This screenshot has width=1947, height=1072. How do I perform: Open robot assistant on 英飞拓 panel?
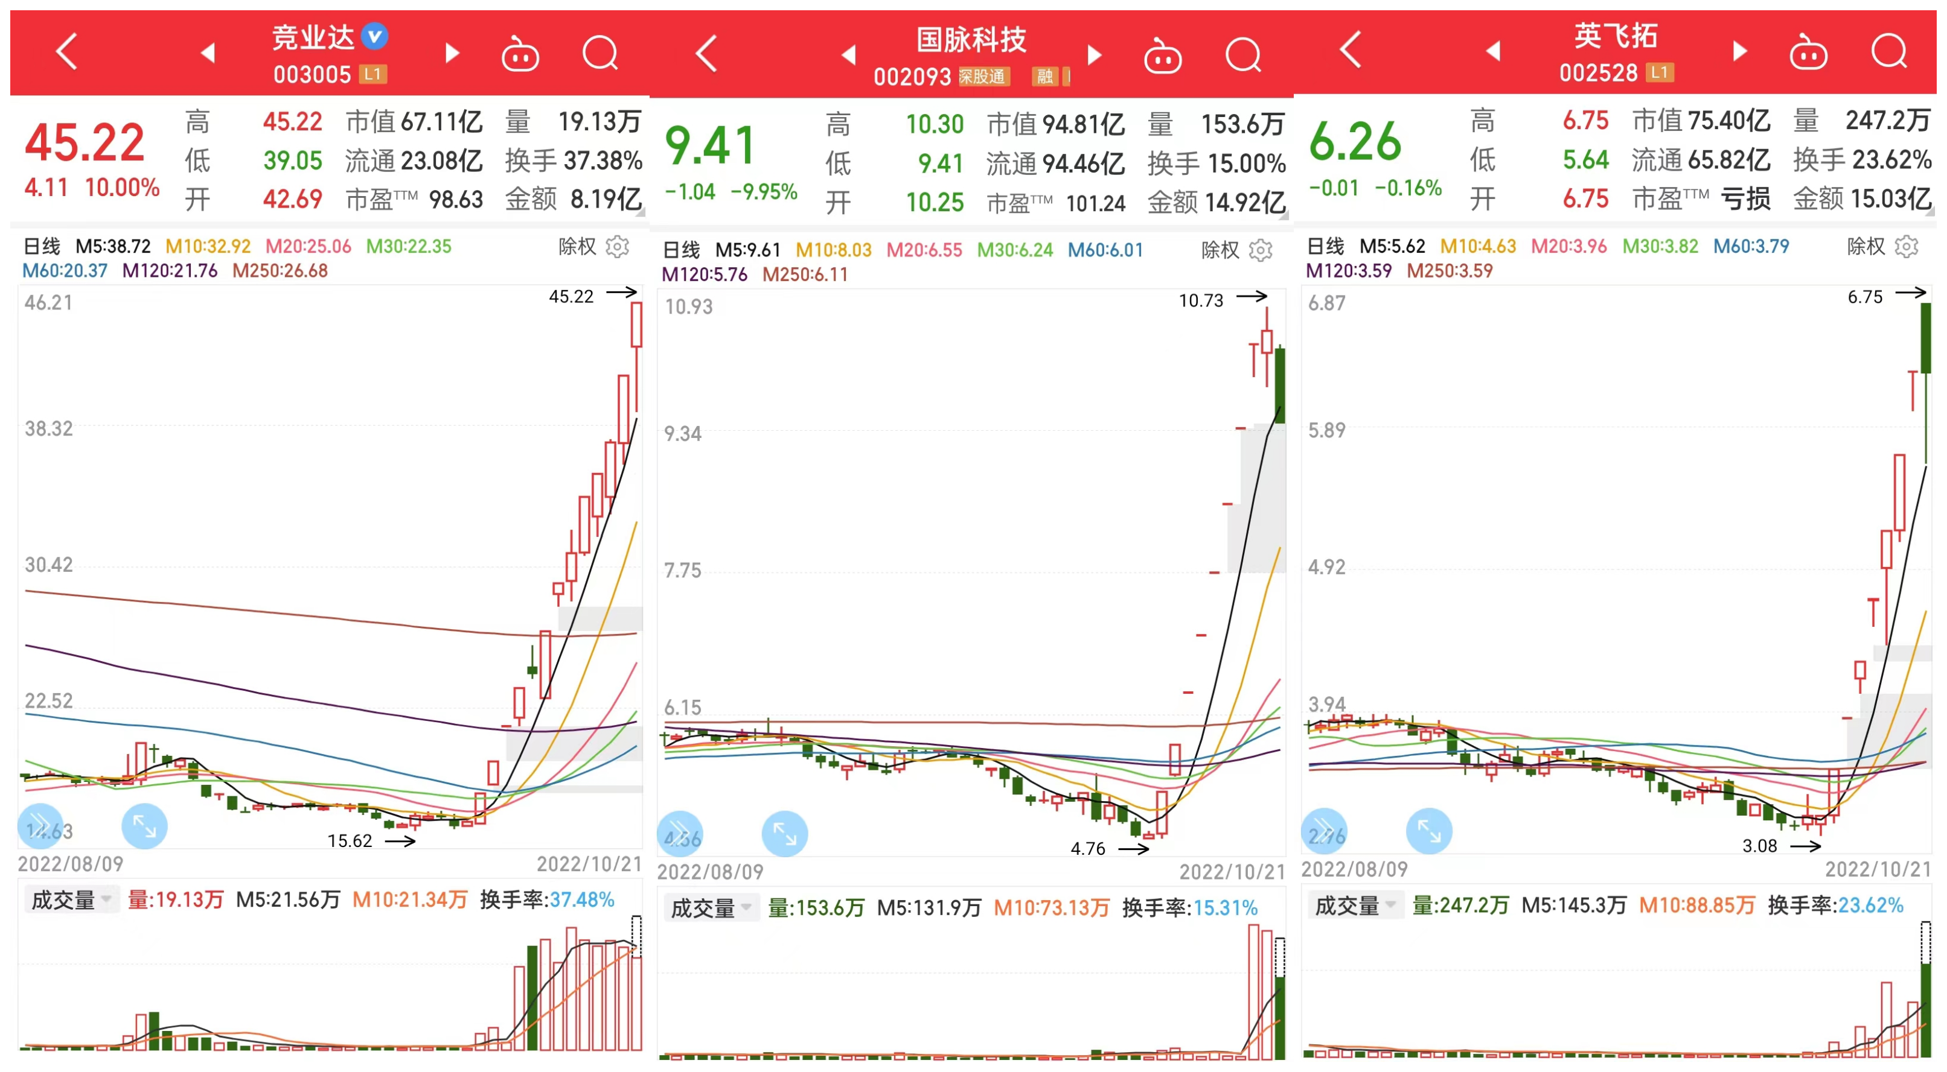pos(1808,52)
